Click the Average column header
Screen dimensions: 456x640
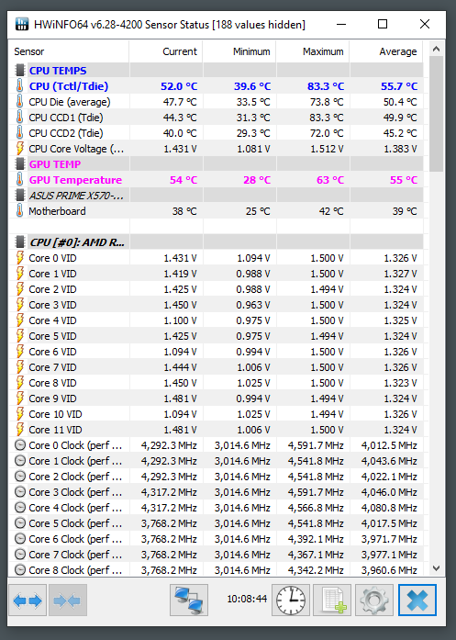[x=386, y=51]
